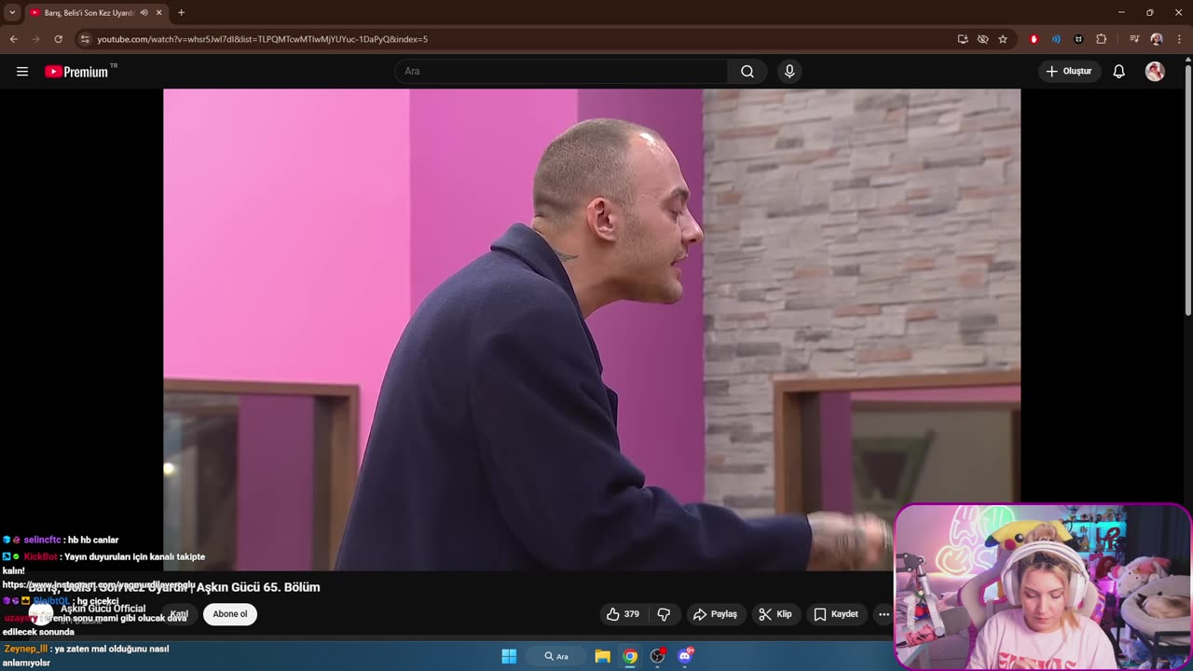Click the video player to pause
This screenshot has height=671, width=1193.
click(x=592, y=329)
